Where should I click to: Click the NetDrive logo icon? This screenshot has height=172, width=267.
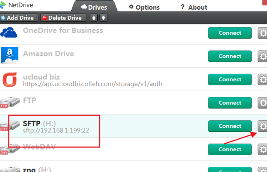tap(2, 5)
